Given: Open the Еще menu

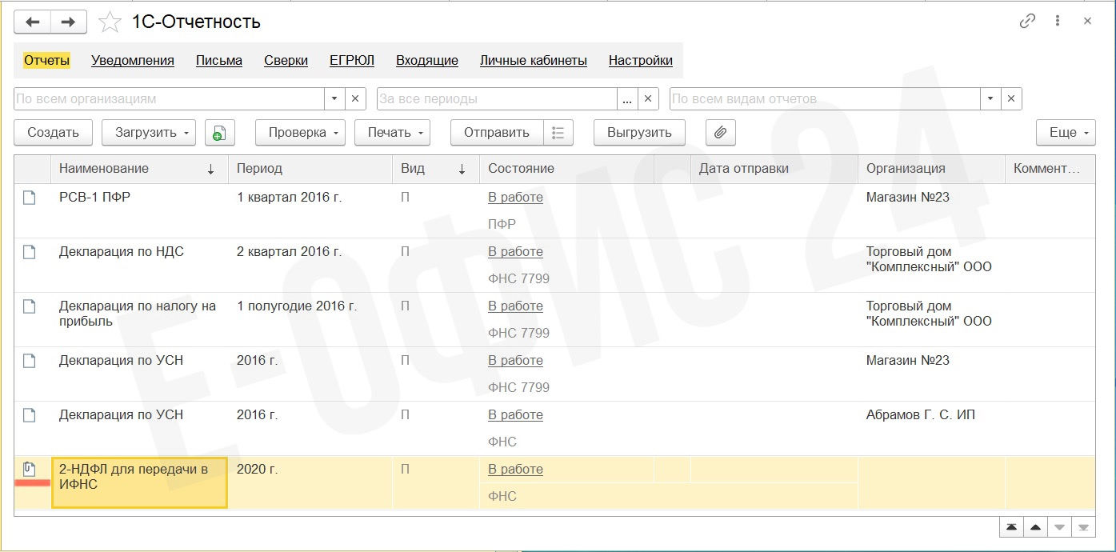Looking at the screenshot, I should click(x=1066, y=133).
